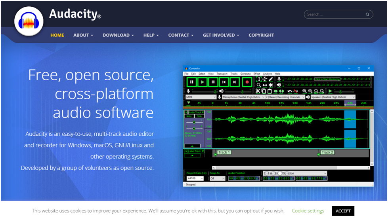Click the Redo arrow icon
Screen dimensions: 388x222
click(296, 91)
